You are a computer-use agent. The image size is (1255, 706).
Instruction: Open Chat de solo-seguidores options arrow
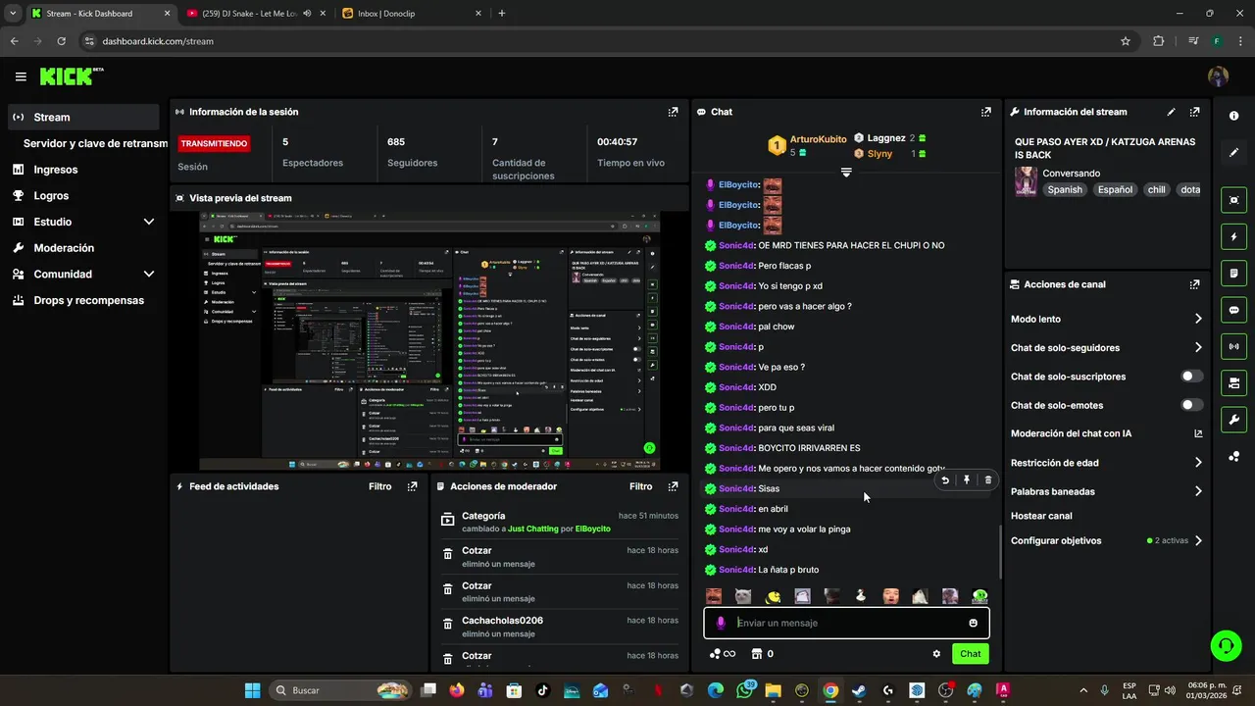[x=1198, y=347]
